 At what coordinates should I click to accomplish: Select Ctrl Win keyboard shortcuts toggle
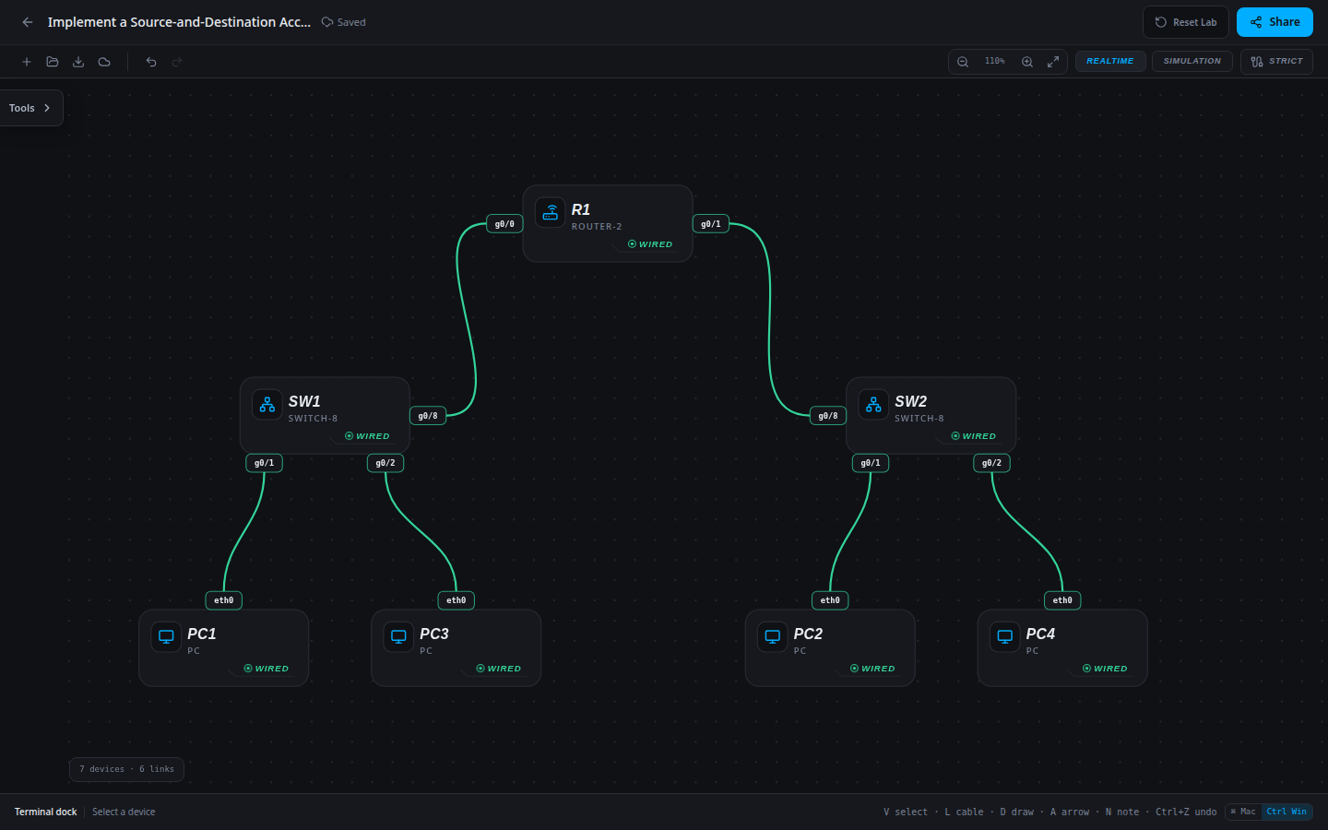[x=1286, y=812]
